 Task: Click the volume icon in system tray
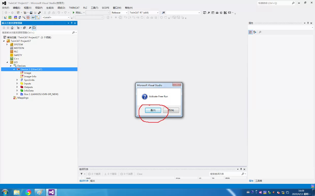(279, 192)
